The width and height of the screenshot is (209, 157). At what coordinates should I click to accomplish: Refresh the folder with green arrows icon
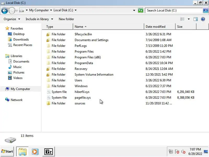point(141,10)
